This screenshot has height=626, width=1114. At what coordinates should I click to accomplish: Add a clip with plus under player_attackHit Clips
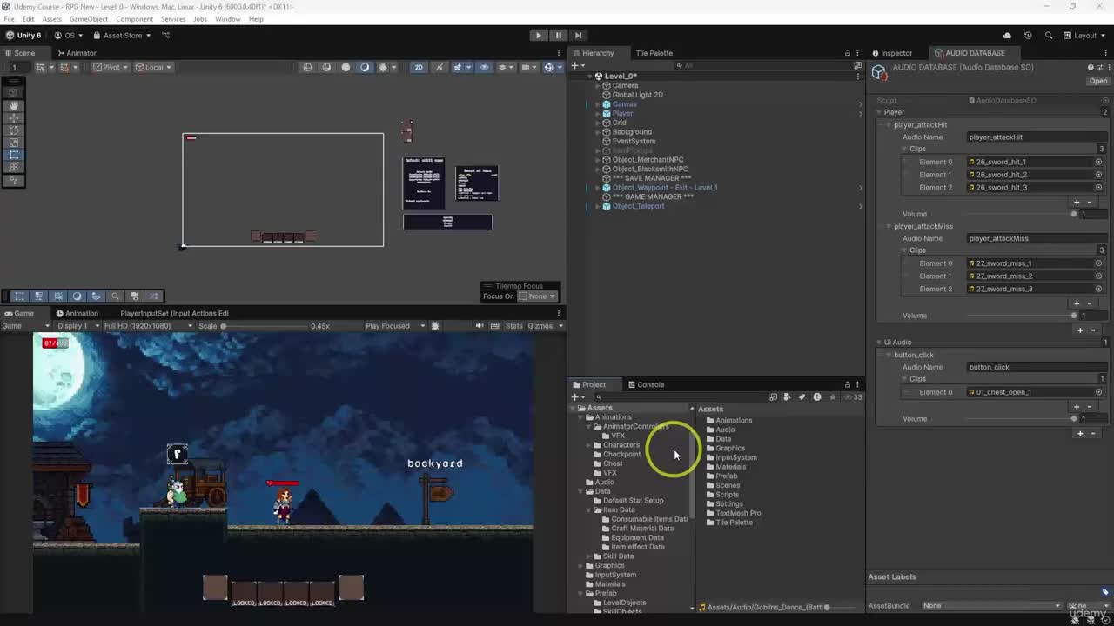(x=1077, y=202)
